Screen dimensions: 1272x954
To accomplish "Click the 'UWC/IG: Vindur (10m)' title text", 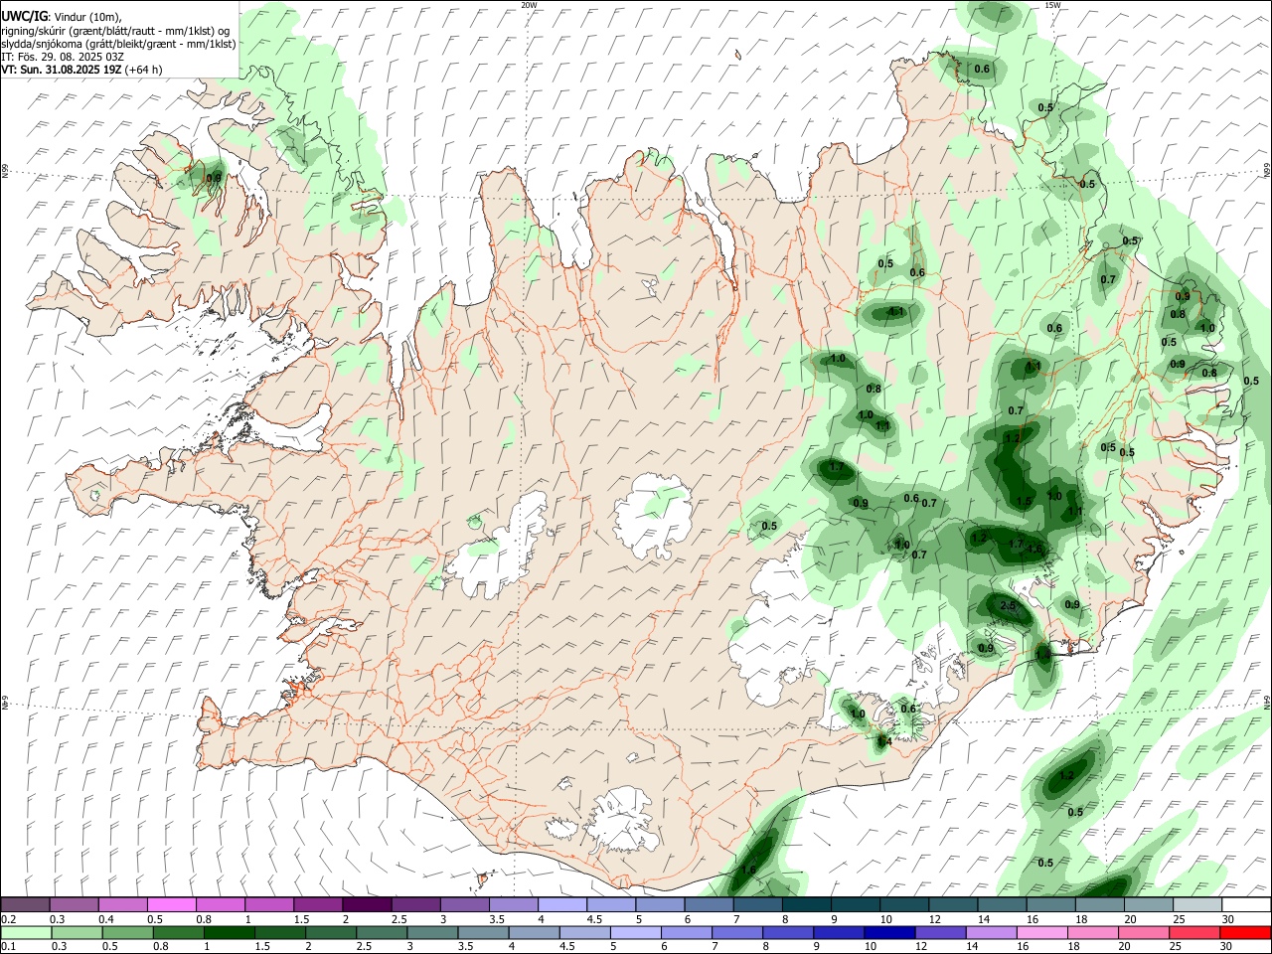I will (x=62, y=17).
